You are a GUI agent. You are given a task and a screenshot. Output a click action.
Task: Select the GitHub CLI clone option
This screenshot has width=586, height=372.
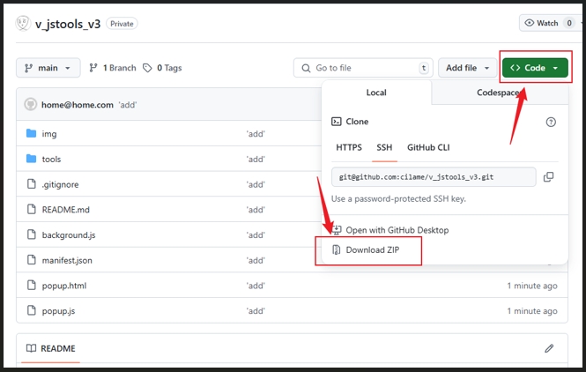pos(428,147)
